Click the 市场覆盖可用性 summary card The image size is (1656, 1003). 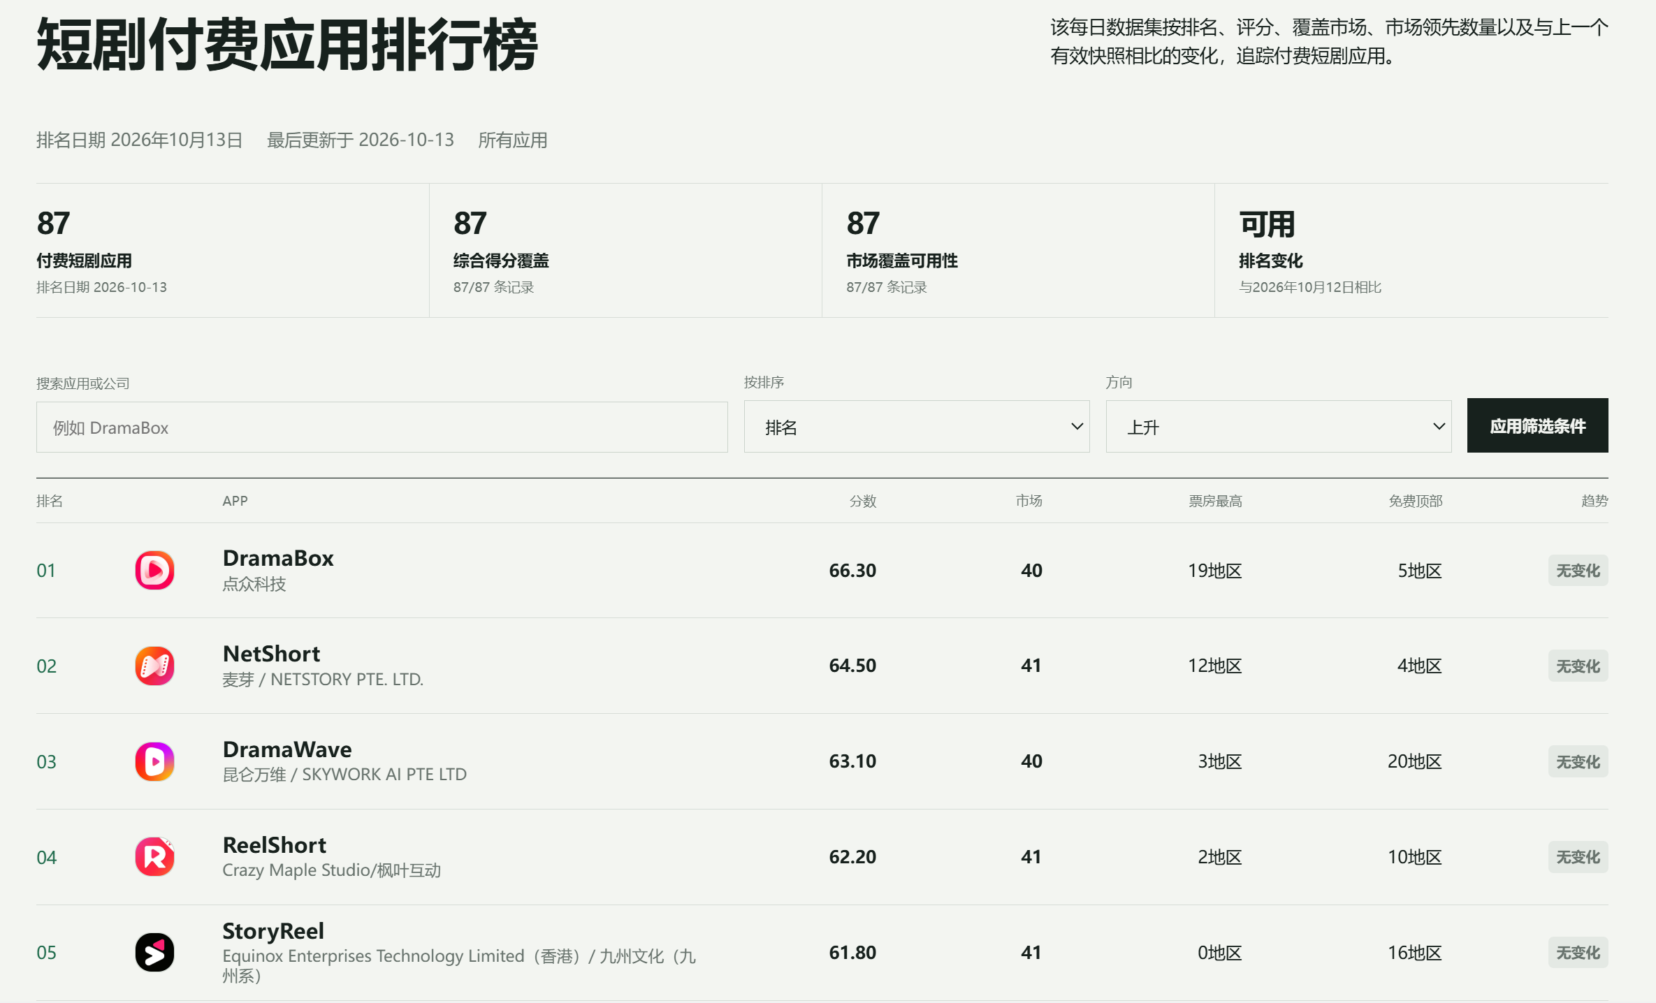click(x=1018, y=251)
